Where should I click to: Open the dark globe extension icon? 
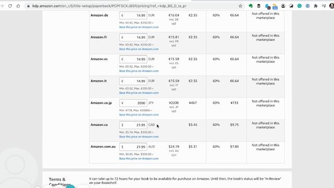[283, 6]
